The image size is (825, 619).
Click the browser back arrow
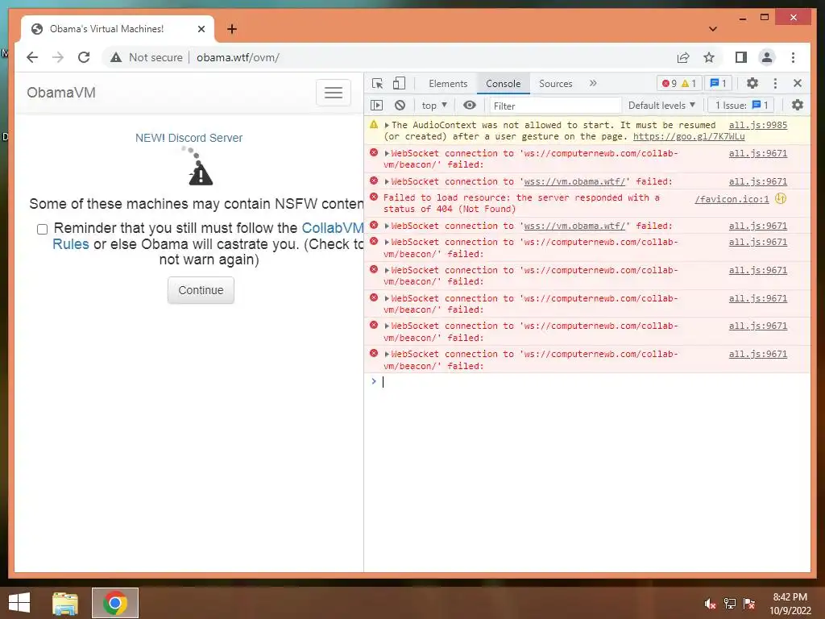(x=32, y=57)
